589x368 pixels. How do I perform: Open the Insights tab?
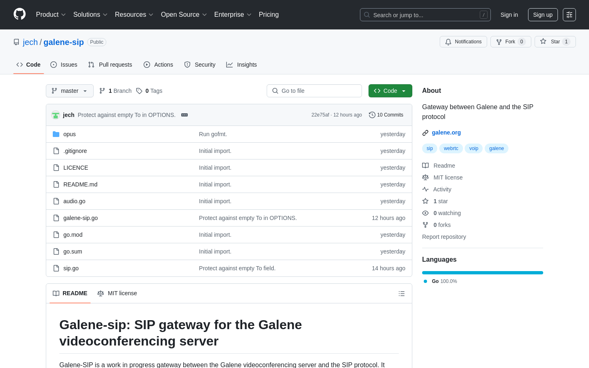(x=241, y=65)
